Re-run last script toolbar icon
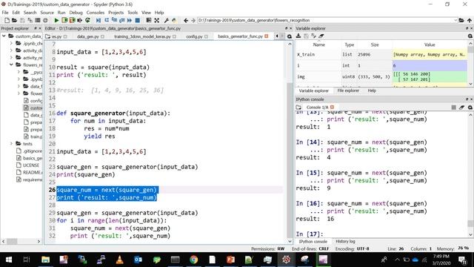 [87, 20]
